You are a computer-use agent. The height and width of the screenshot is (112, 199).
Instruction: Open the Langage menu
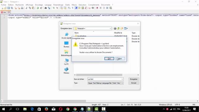(48, 5)
